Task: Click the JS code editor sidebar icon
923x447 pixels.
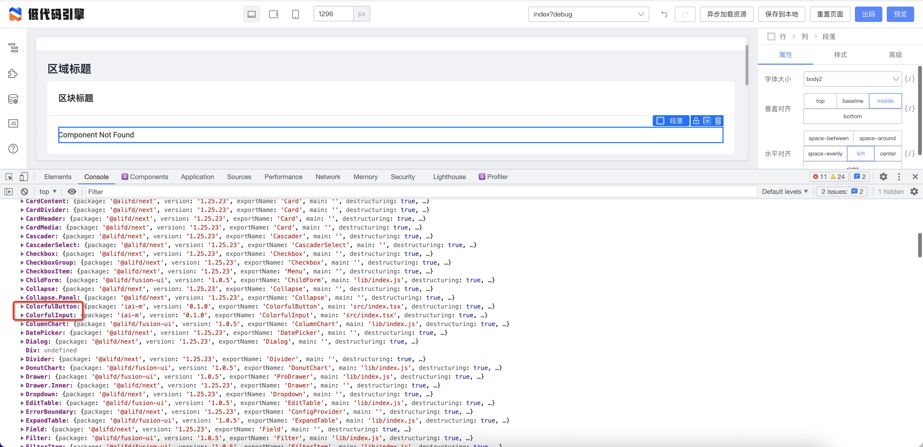Action: point(13,123)
